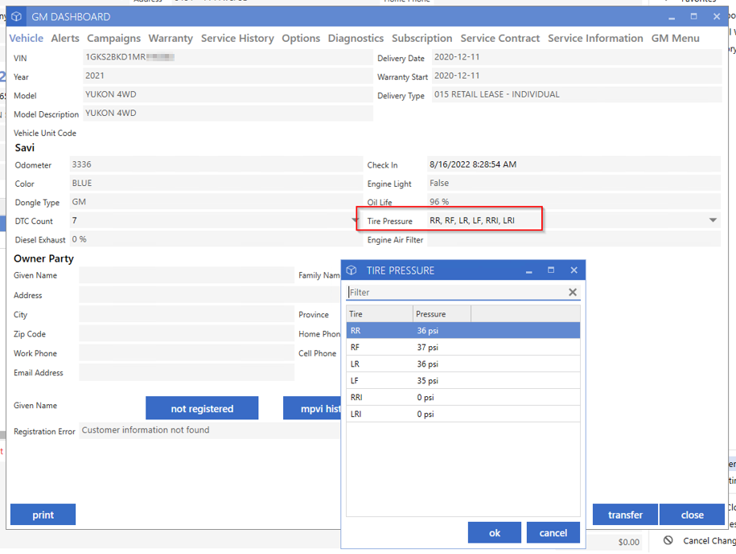The height and width of the screenshot is (554, 736).
Task: View the Service Information tab
Action: (x=596, y=39)
